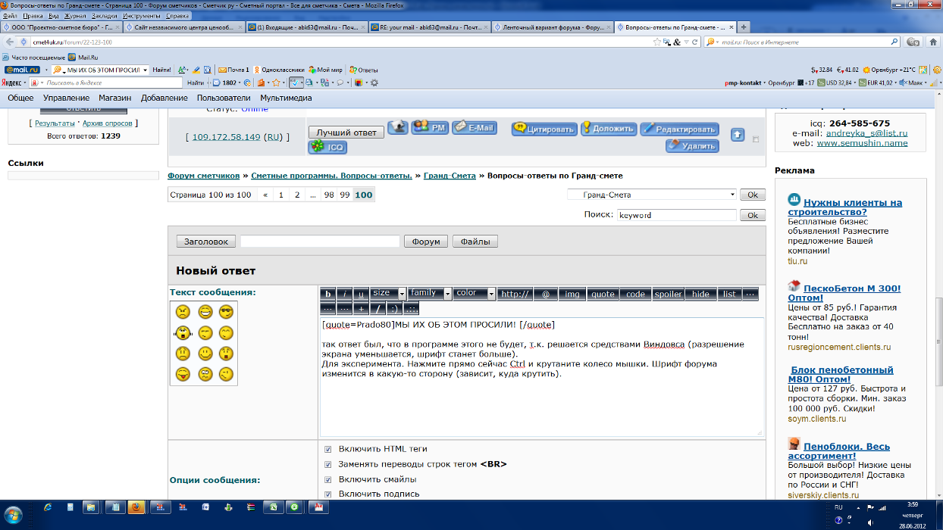Focus the title input next to Заголовок
The width and height of the screenshot is (943, 530).
(320, 242)
